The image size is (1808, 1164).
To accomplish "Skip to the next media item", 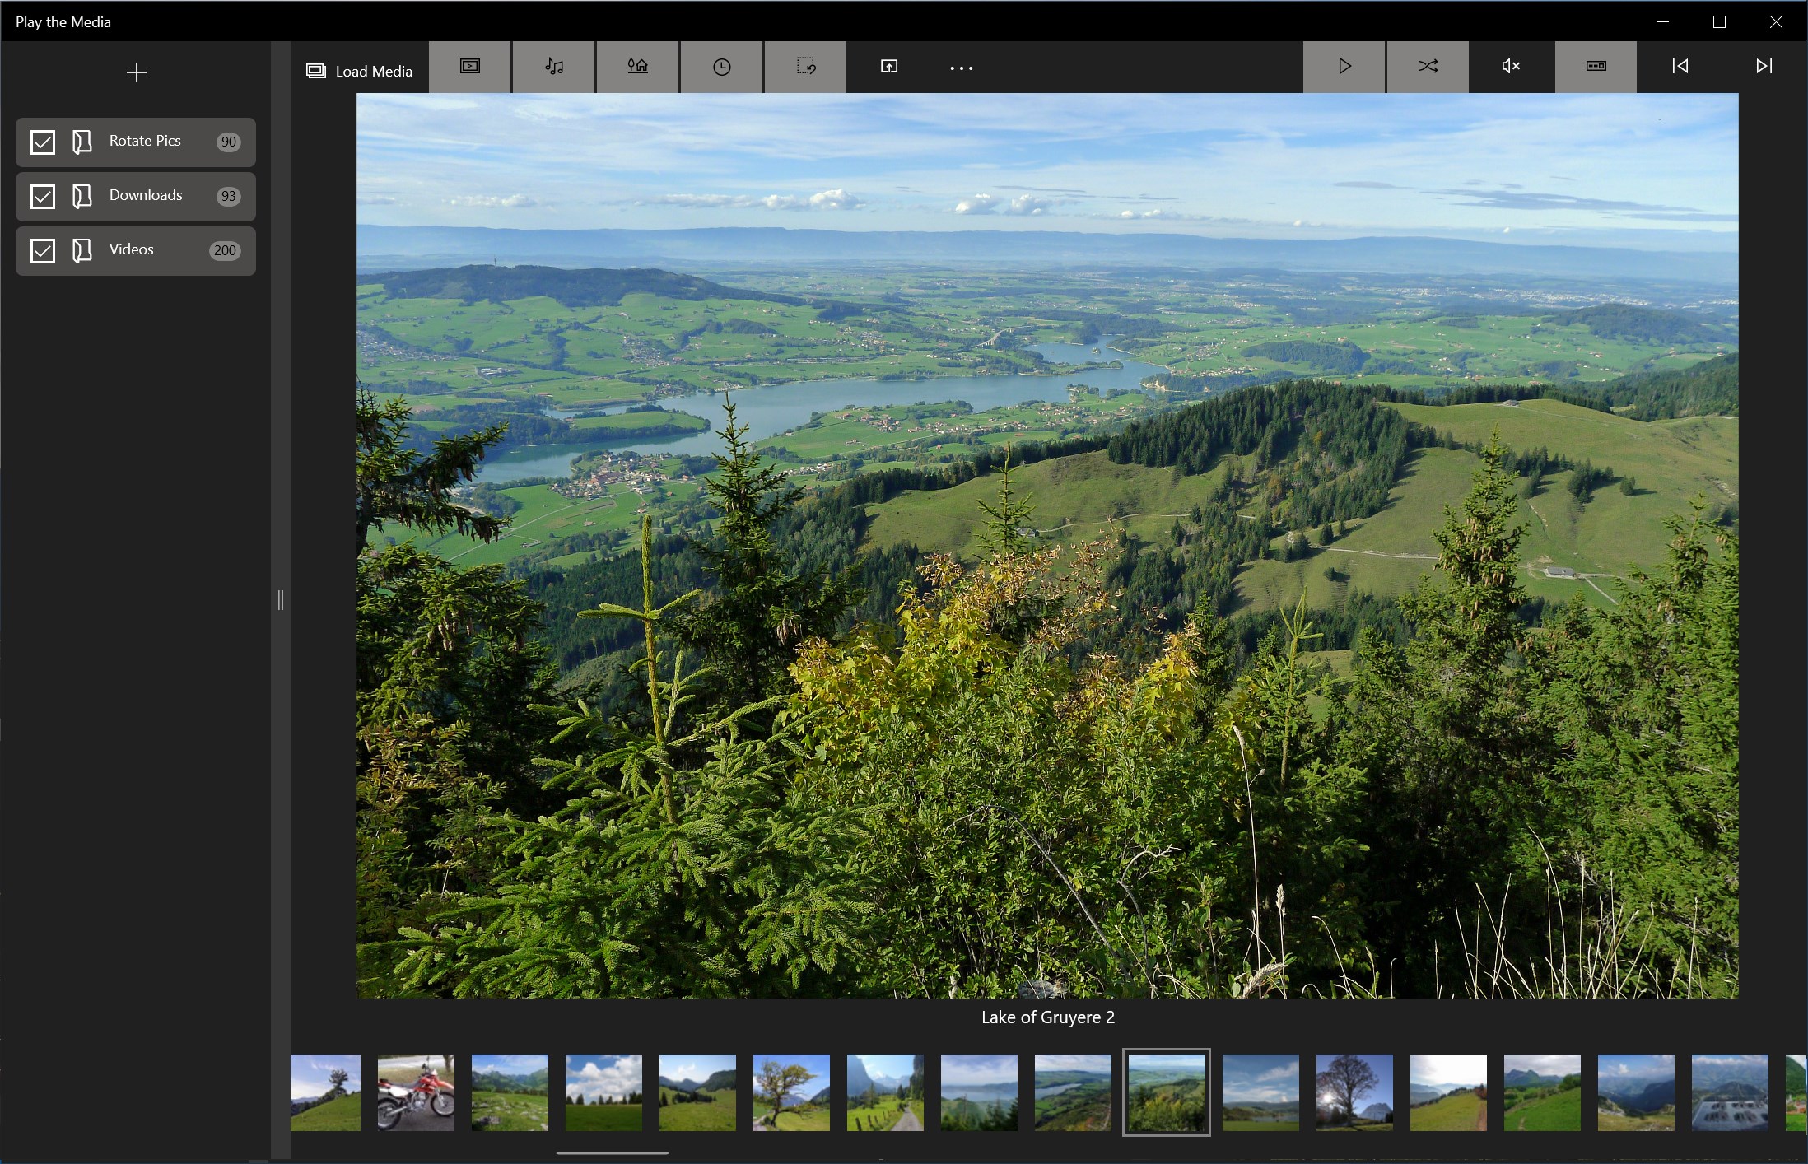I will [x=1764, y=67].
